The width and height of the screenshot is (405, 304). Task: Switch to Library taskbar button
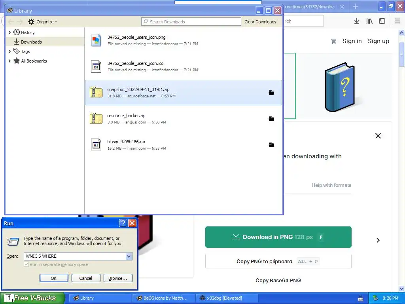pos(100,298)
